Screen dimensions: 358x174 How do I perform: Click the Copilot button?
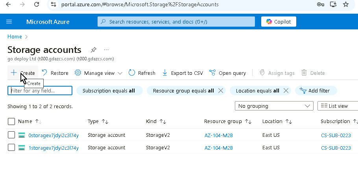coord(279,22)
